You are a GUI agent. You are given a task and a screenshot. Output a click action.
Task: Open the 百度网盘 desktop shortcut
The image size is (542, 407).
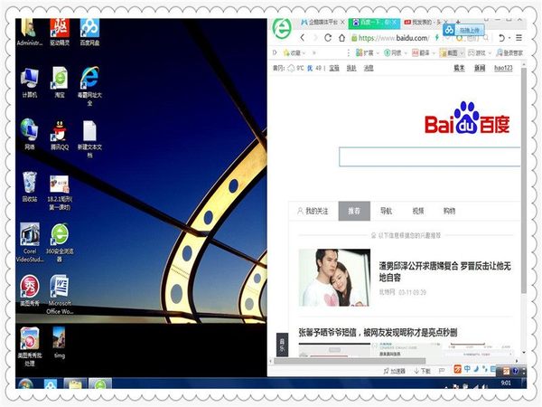[89, 33]
